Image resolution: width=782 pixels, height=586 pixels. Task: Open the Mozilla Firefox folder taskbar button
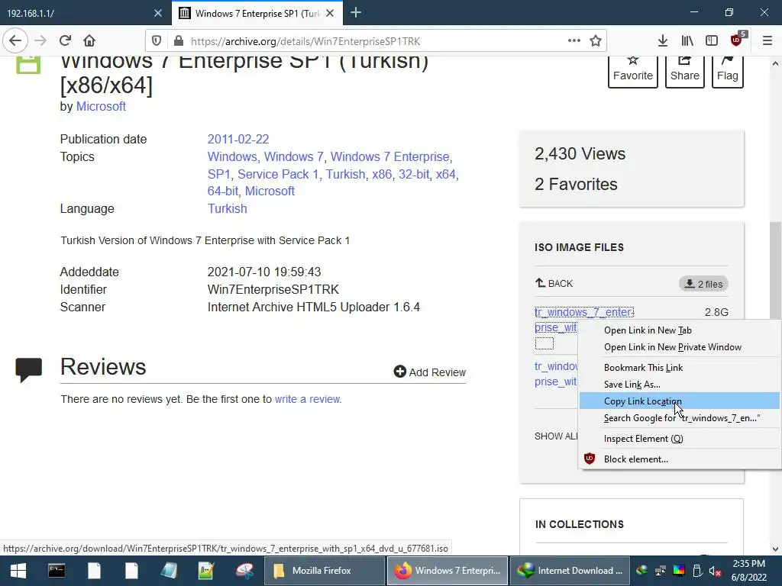[324, 571]
